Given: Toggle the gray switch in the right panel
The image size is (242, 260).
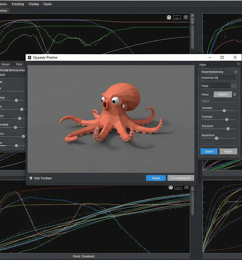Looking at the screenshot, I should pyautogui.click(x=233, y=86).
